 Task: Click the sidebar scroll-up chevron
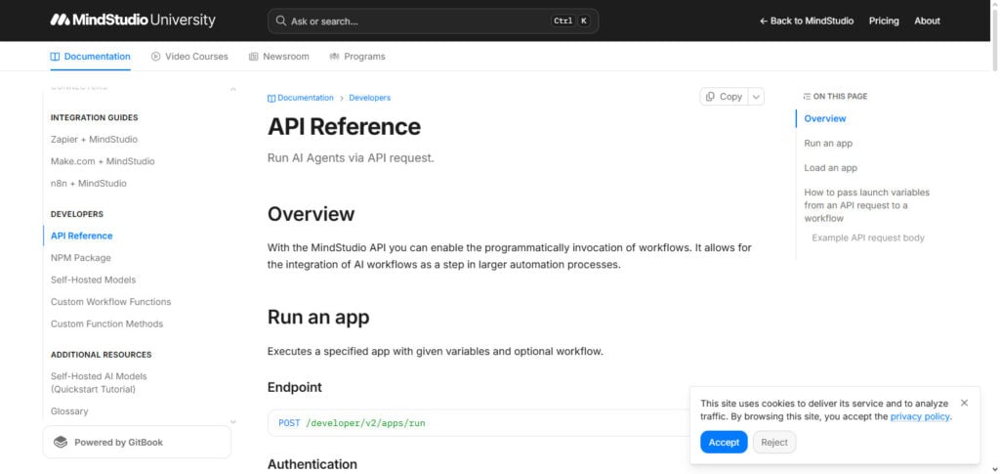(x=232, y=89)
